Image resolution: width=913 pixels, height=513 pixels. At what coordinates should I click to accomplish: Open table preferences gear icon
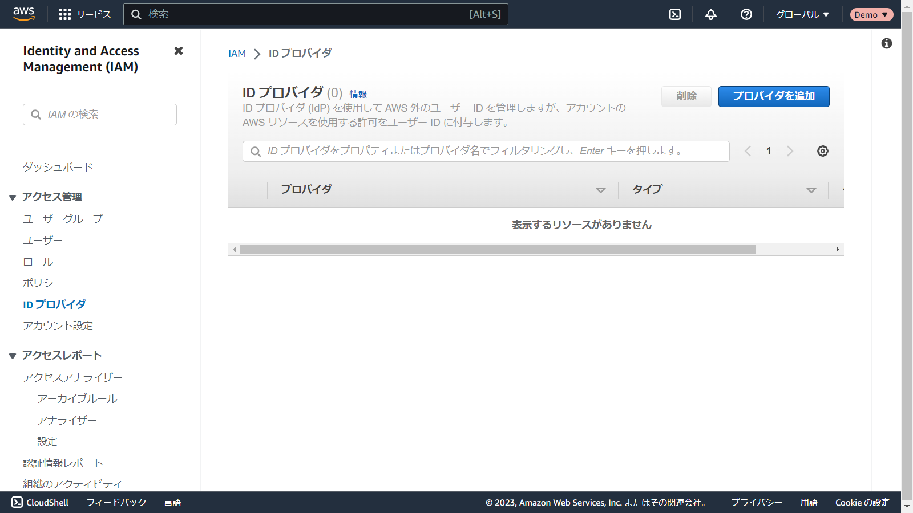[822, 151]
